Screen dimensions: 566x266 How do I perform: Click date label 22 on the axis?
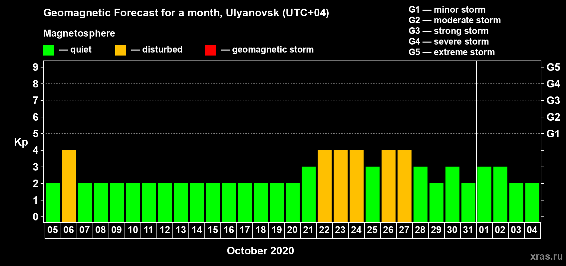pos(324,230)
